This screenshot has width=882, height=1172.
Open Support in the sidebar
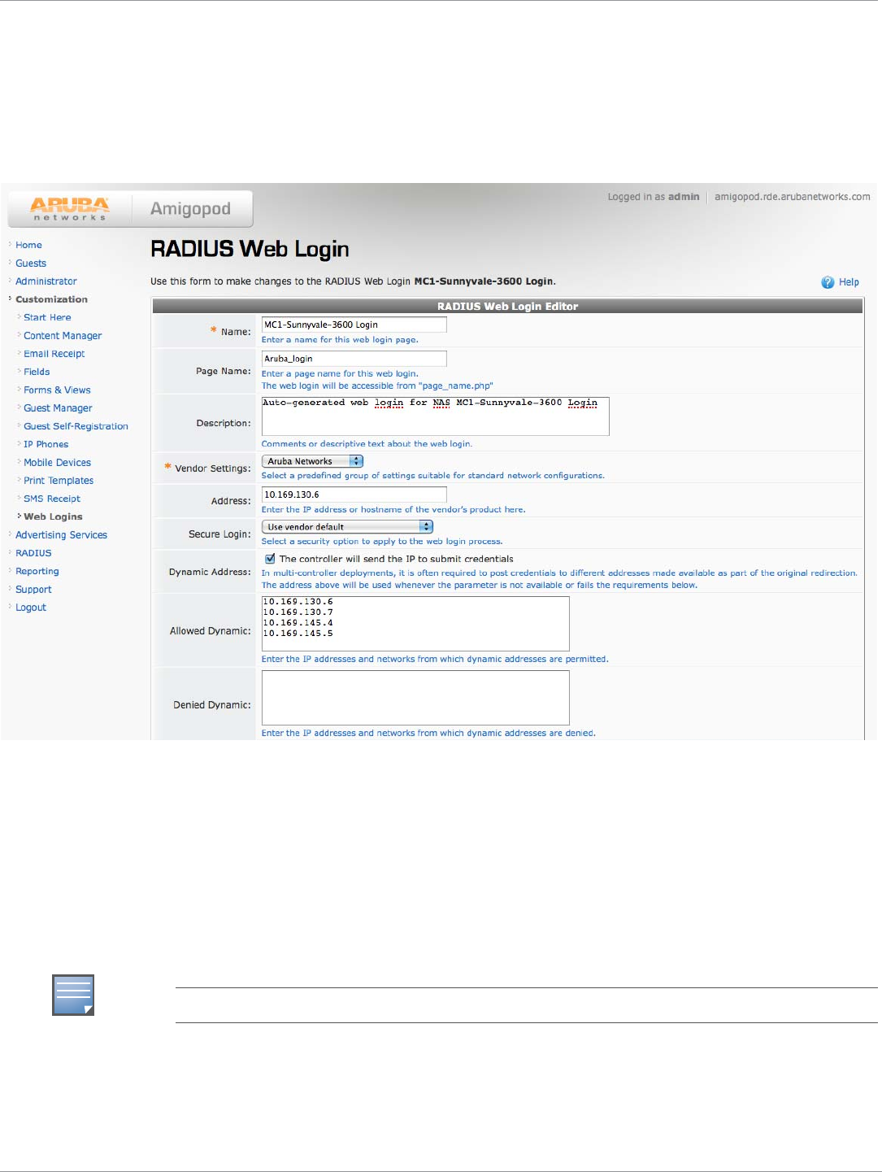pos(33,590)
